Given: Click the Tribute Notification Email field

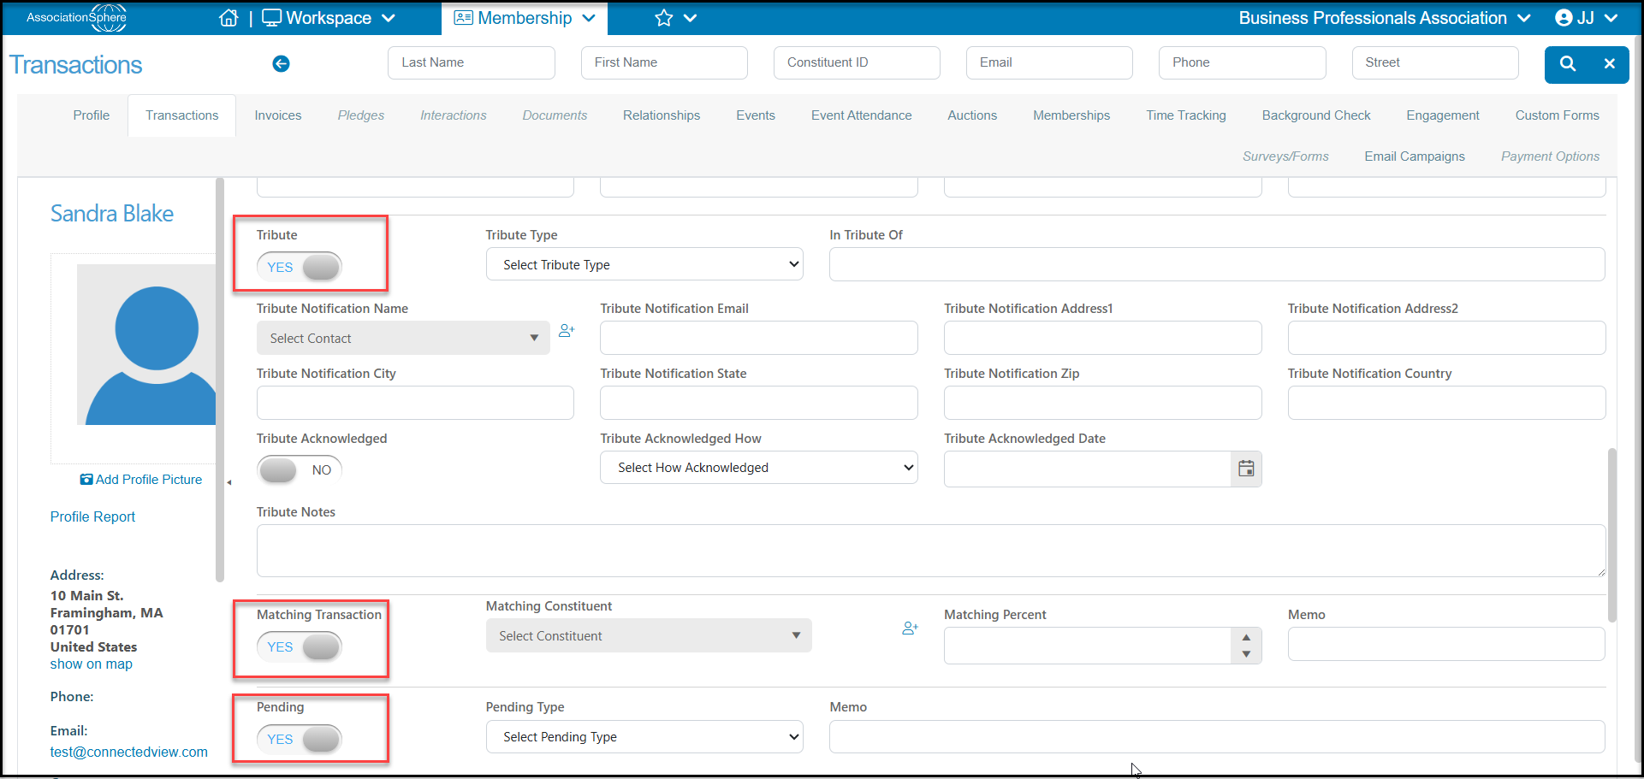Looking at the screenshot, I should click(x=759, y=338).
